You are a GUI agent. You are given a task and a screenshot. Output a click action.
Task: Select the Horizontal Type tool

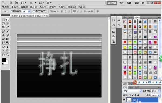click(x=7, y=47)
